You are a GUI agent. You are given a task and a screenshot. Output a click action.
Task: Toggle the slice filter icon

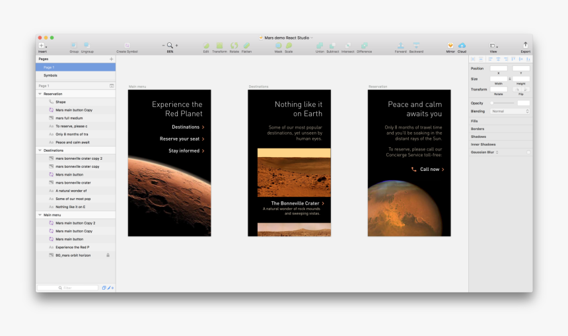point(110,288)
